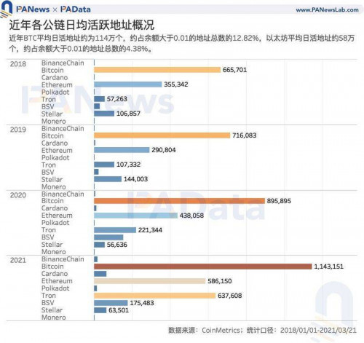This screenshot has width=364, height=343.
Task: Click the data source footer mentioning CoinMetrics
Action: pyautogui.click(x=263, y=331)
